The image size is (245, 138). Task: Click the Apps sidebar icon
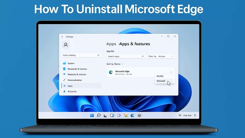click(64, 86)
